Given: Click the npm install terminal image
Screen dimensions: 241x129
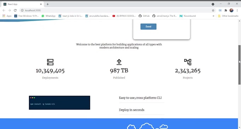Looking at the screenshot, I should [60, 103].
